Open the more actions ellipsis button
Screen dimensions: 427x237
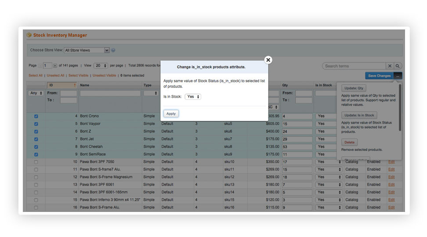398,76
